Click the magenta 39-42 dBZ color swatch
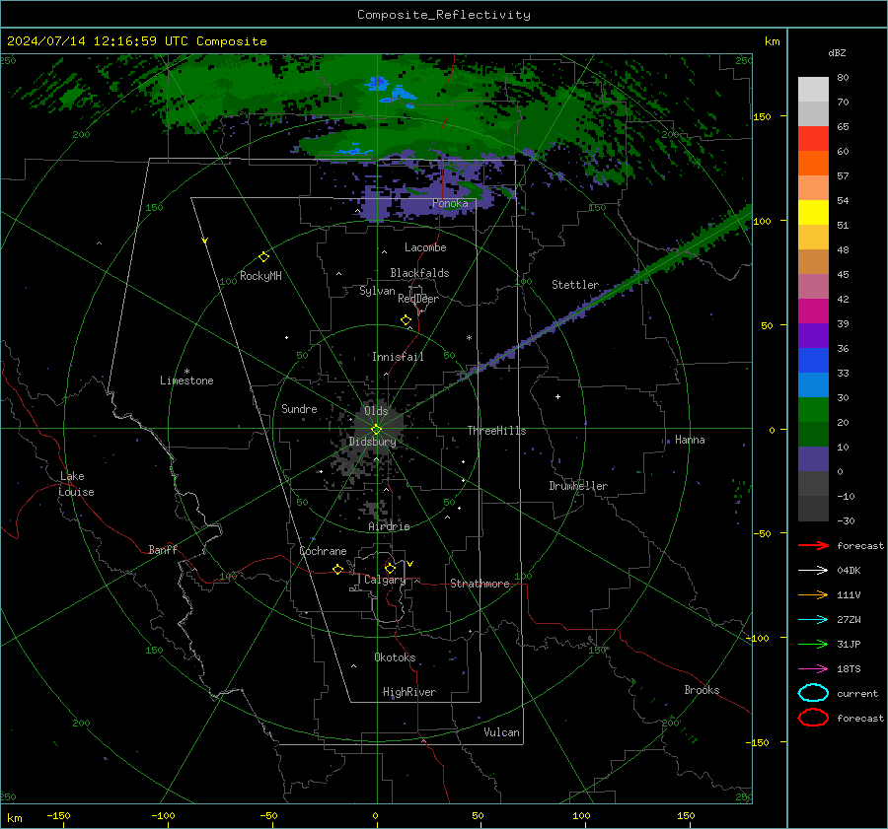 click(813, 311)
